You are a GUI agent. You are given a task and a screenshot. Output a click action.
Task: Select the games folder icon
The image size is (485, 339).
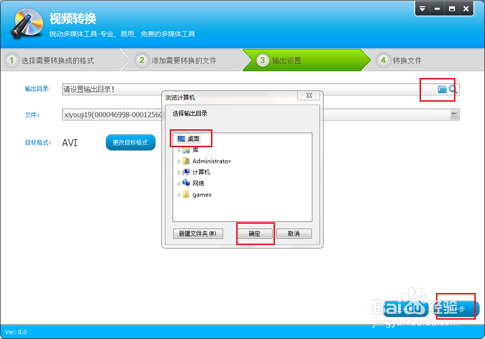[186, 195]
